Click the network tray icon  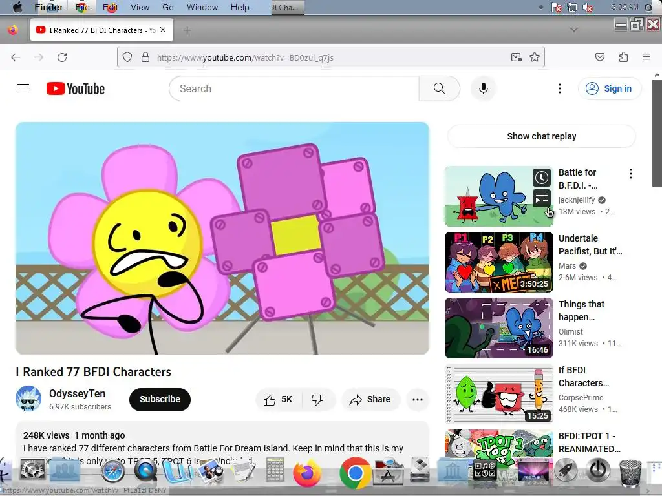tap(572, 7)
